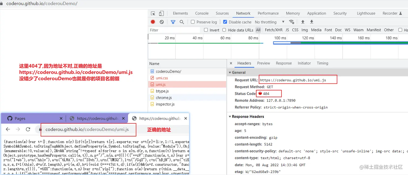Select the chrome.js request row
This screenshot has width=408, height=175.
pyautogui.click(x=187, y=97)
